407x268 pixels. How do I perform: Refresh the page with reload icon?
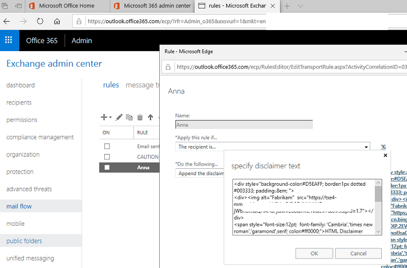click(x=40, y=21)
